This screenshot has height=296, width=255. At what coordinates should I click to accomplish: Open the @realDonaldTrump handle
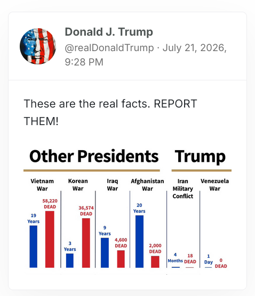pyautogui.click(x=109, y=48)
